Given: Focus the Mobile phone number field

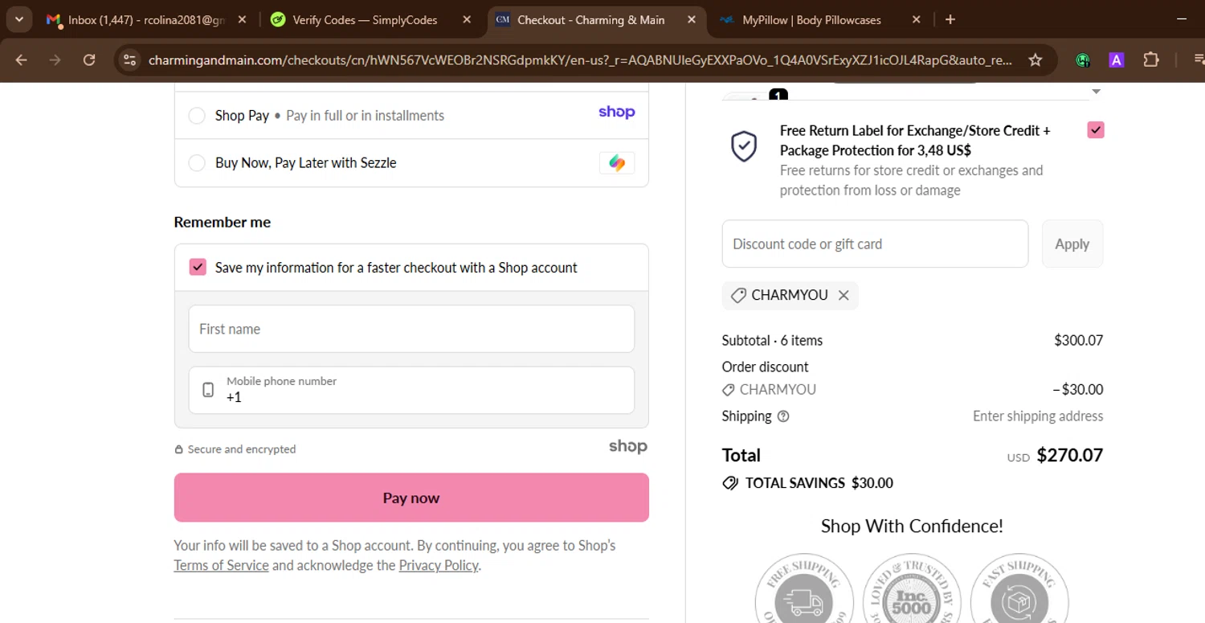Looking at the screenshot, I should tap(411, 390).
